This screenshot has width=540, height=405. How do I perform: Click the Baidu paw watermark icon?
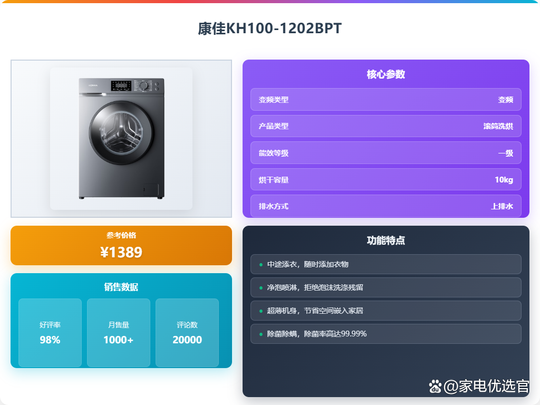click(x=435, y=387)
